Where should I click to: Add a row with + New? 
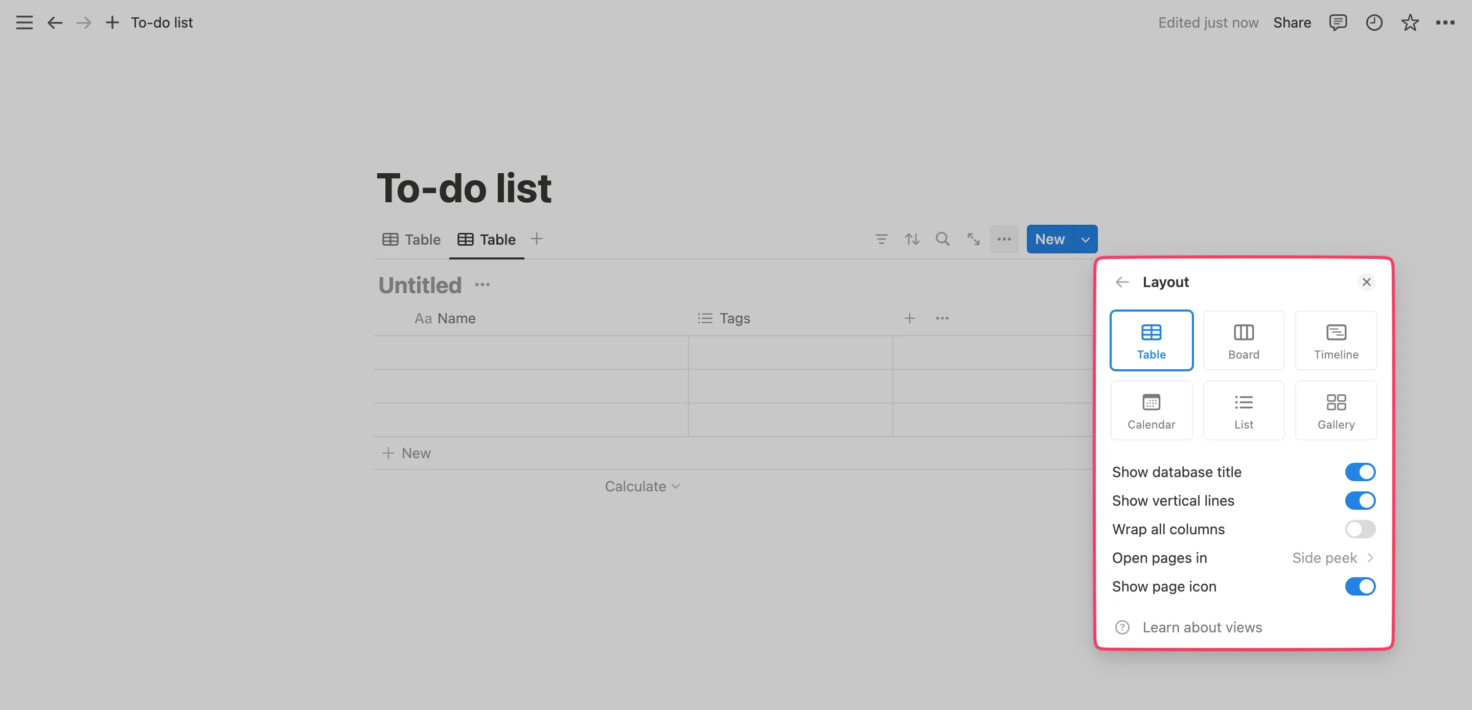[x=406, y=453]
